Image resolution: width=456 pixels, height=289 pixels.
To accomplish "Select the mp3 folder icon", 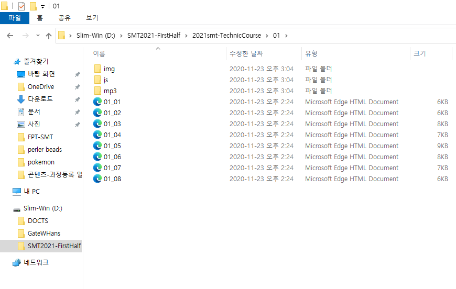I will point(97,91).
